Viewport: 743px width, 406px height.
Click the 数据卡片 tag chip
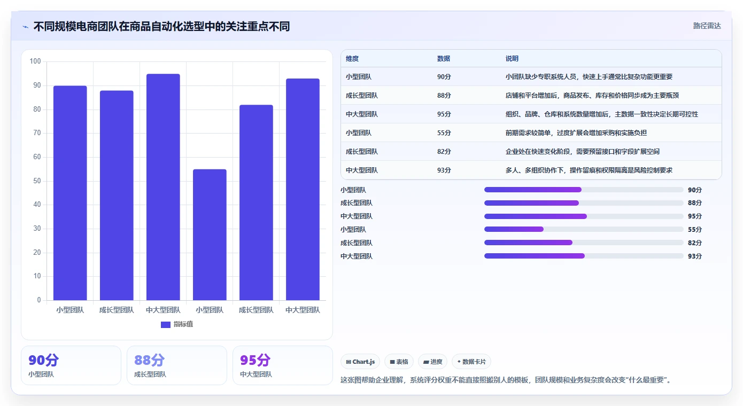point(471,362)
